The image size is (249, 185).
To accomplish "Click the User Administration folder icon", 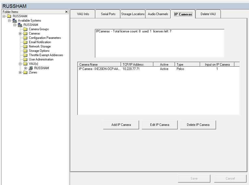I will (25, 59).
